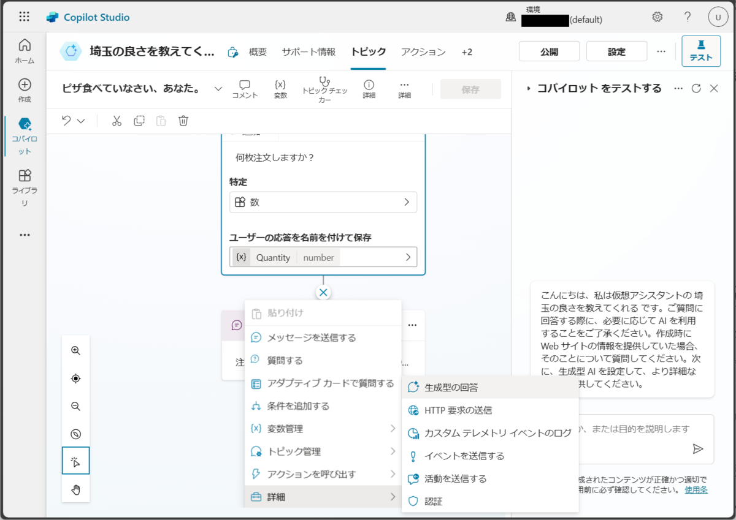Image resolution: width=736 pixels, height=520 pixels.
Task: Click the 公開 button
Action: coord(549,51)
